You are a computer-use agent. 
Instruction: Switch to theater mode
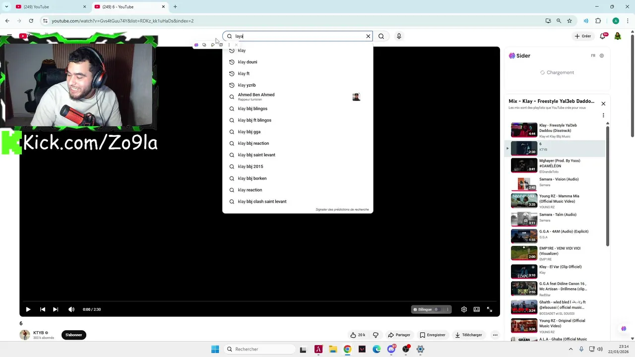tap(476, 309)
